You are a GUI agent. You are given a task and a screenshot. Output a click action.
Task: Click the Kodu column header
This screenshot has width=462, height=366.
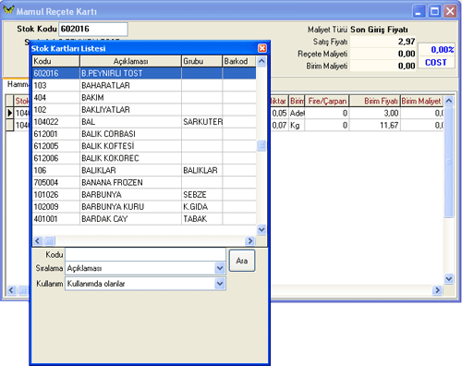click(x=56, y=61)
